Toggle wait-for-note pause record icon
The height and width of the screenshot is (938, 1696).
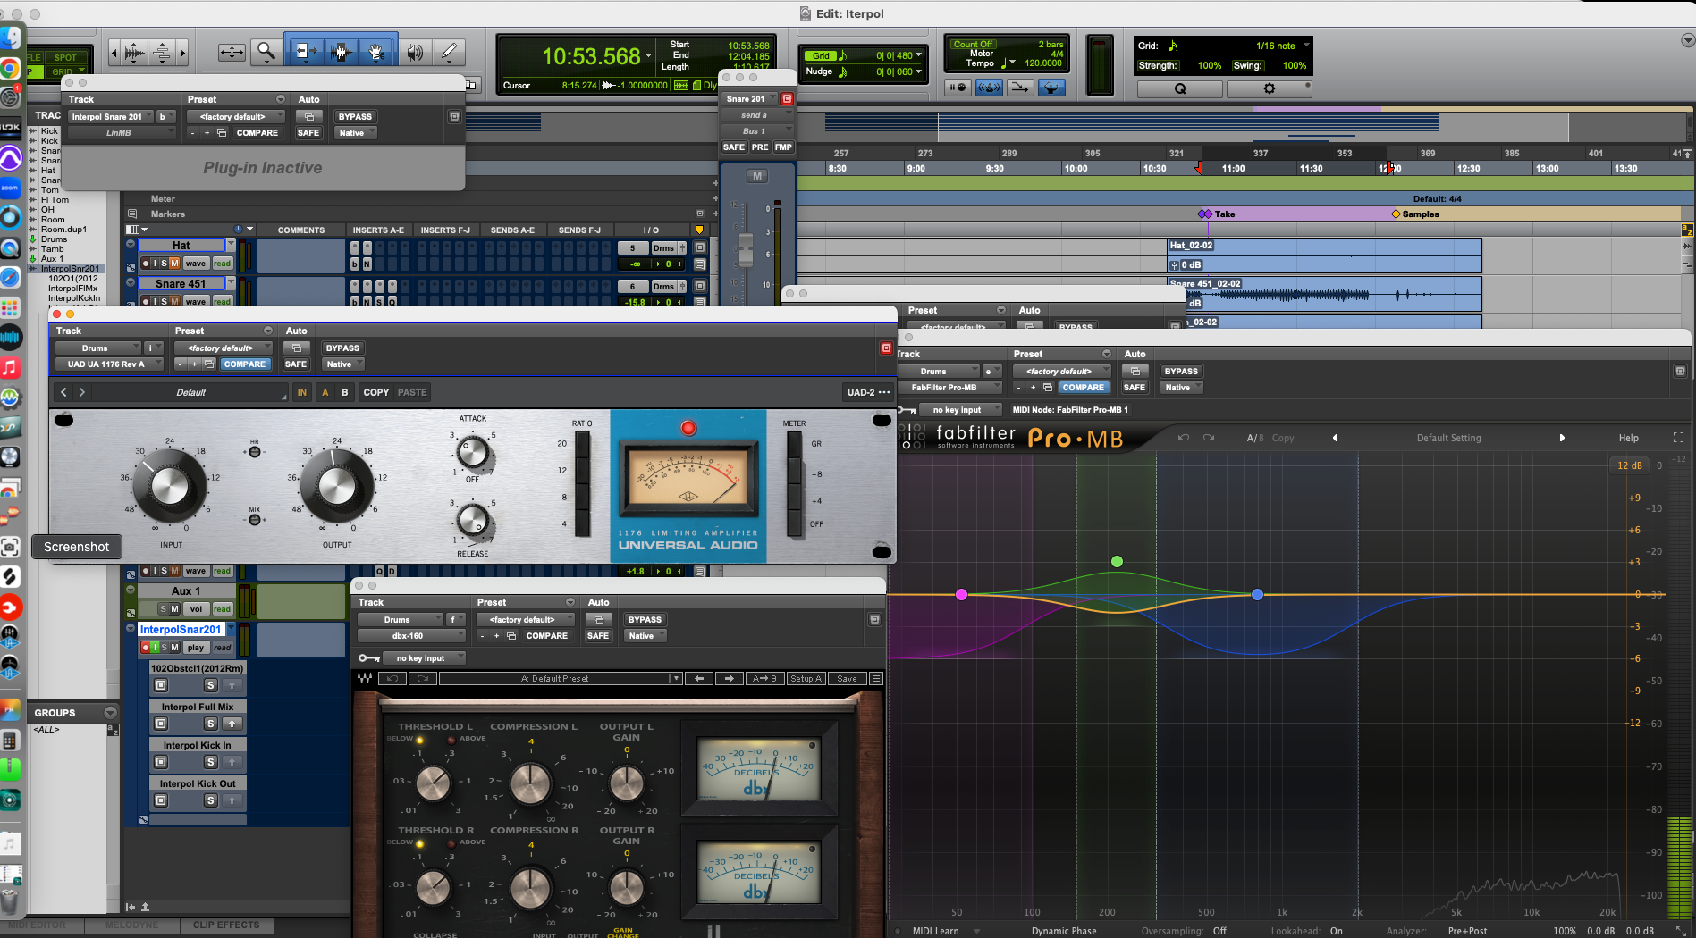958,88
